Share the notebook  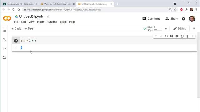tap(172, 19)
